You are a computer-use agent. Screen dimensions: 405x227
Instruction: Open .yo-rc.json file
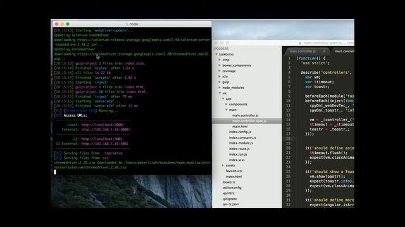(x=230, y=204)
